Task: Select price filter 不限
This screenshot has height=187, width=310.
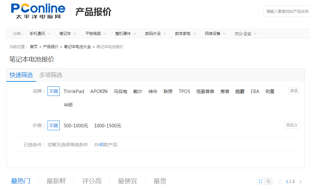Action: pyautogui.click(x=54, y=126)
